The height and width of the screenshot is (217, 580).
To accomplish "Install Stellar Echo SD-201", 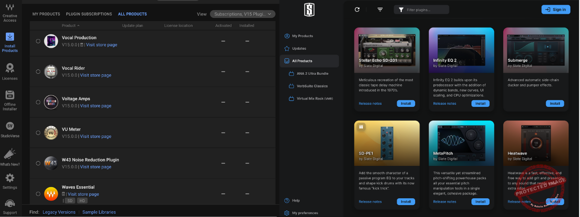I will click(x=406, y=103).
